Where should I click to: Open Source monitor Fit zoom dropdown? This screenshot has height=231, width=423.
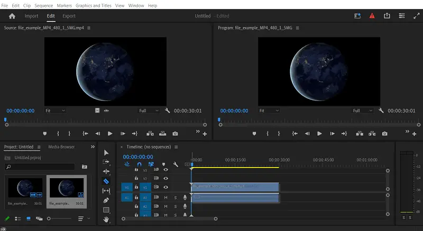(x=55, y=110)
